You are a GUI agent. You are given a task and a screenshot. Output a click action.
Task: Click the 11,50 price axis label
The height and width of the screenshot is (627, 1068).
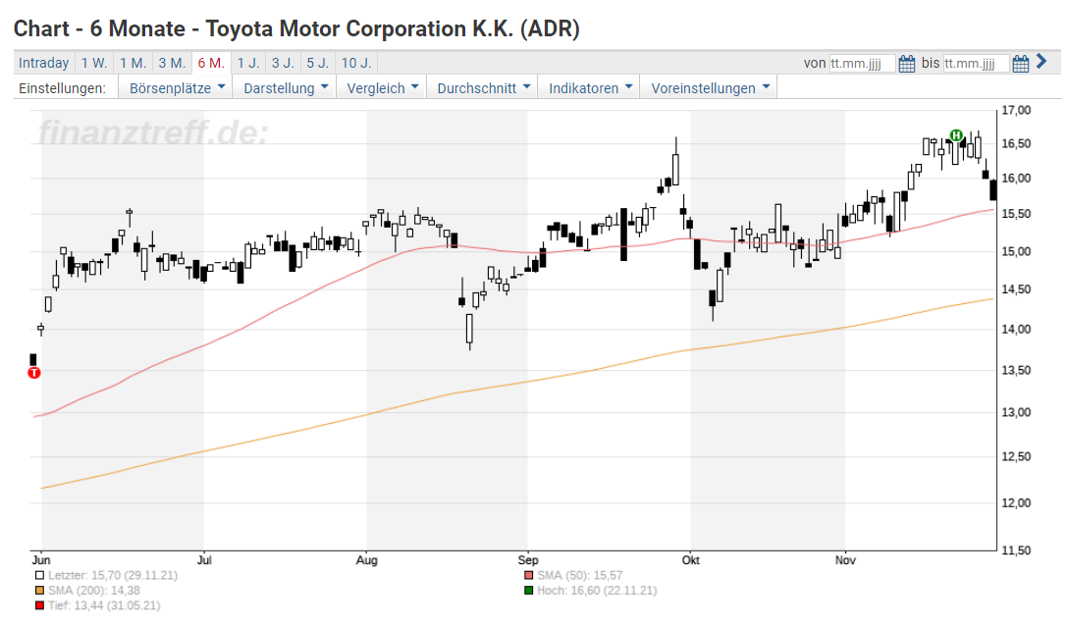click(x=1016, y=550)
